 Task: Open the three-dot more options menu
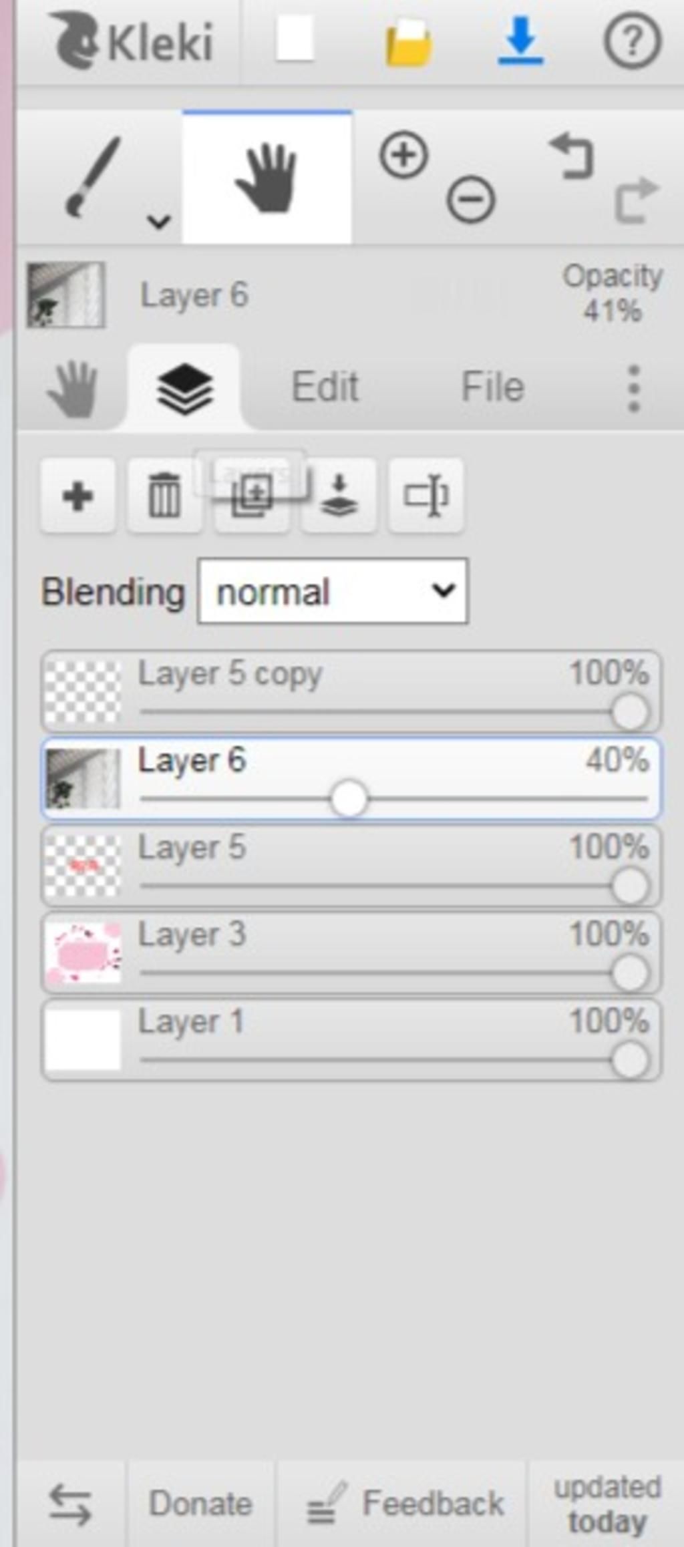click(634, 388)
